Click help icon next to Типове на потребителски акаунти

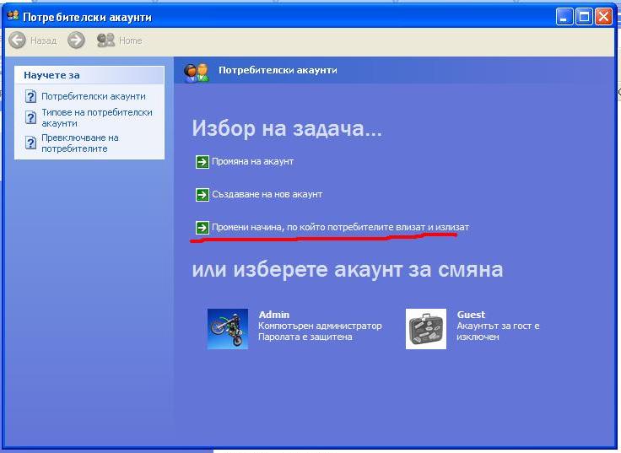(31, 118)
